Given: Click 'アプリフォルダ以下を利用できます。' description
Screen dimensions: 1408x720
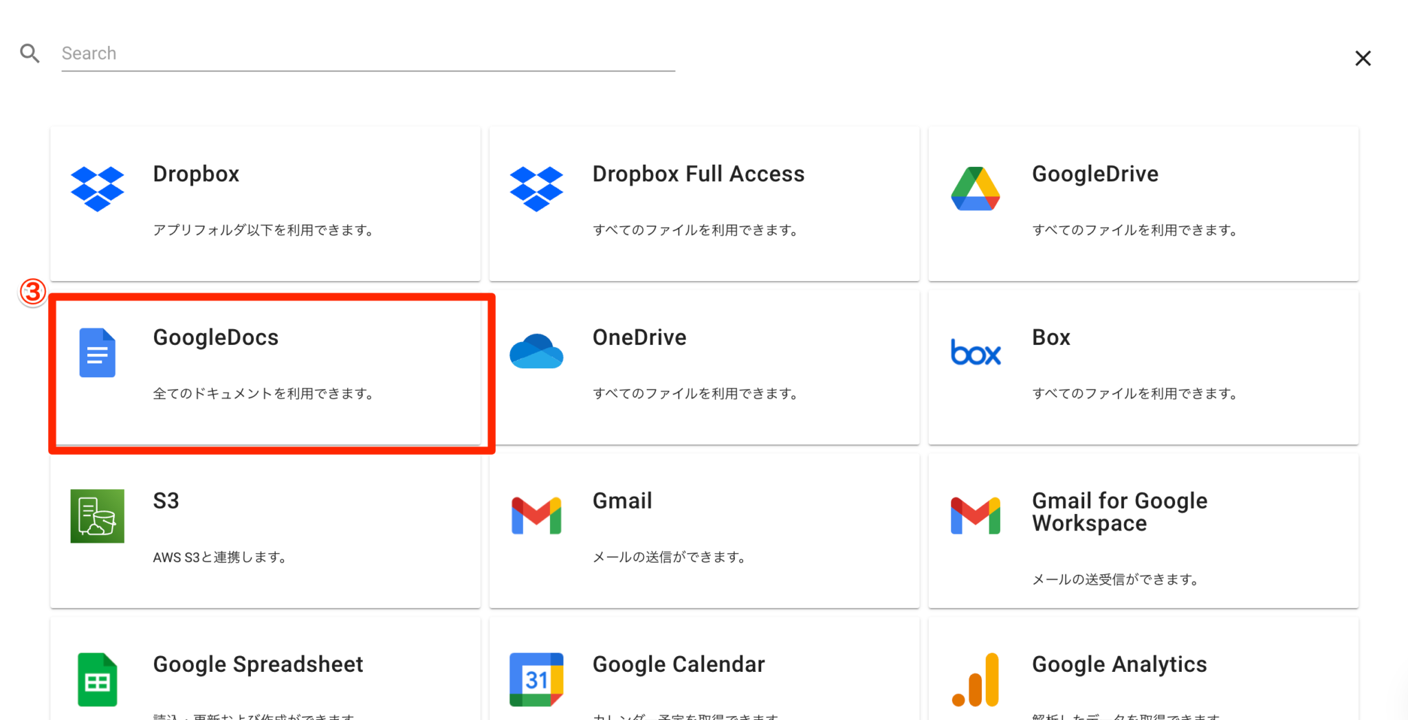Looking at the screenshot, I should 264,230.
